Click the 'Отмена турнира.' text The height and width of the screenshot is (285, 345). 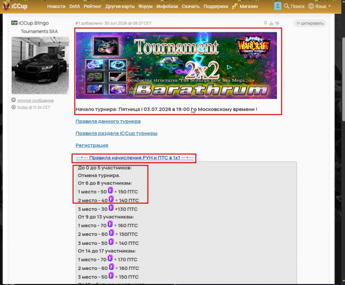pos(99,175)
